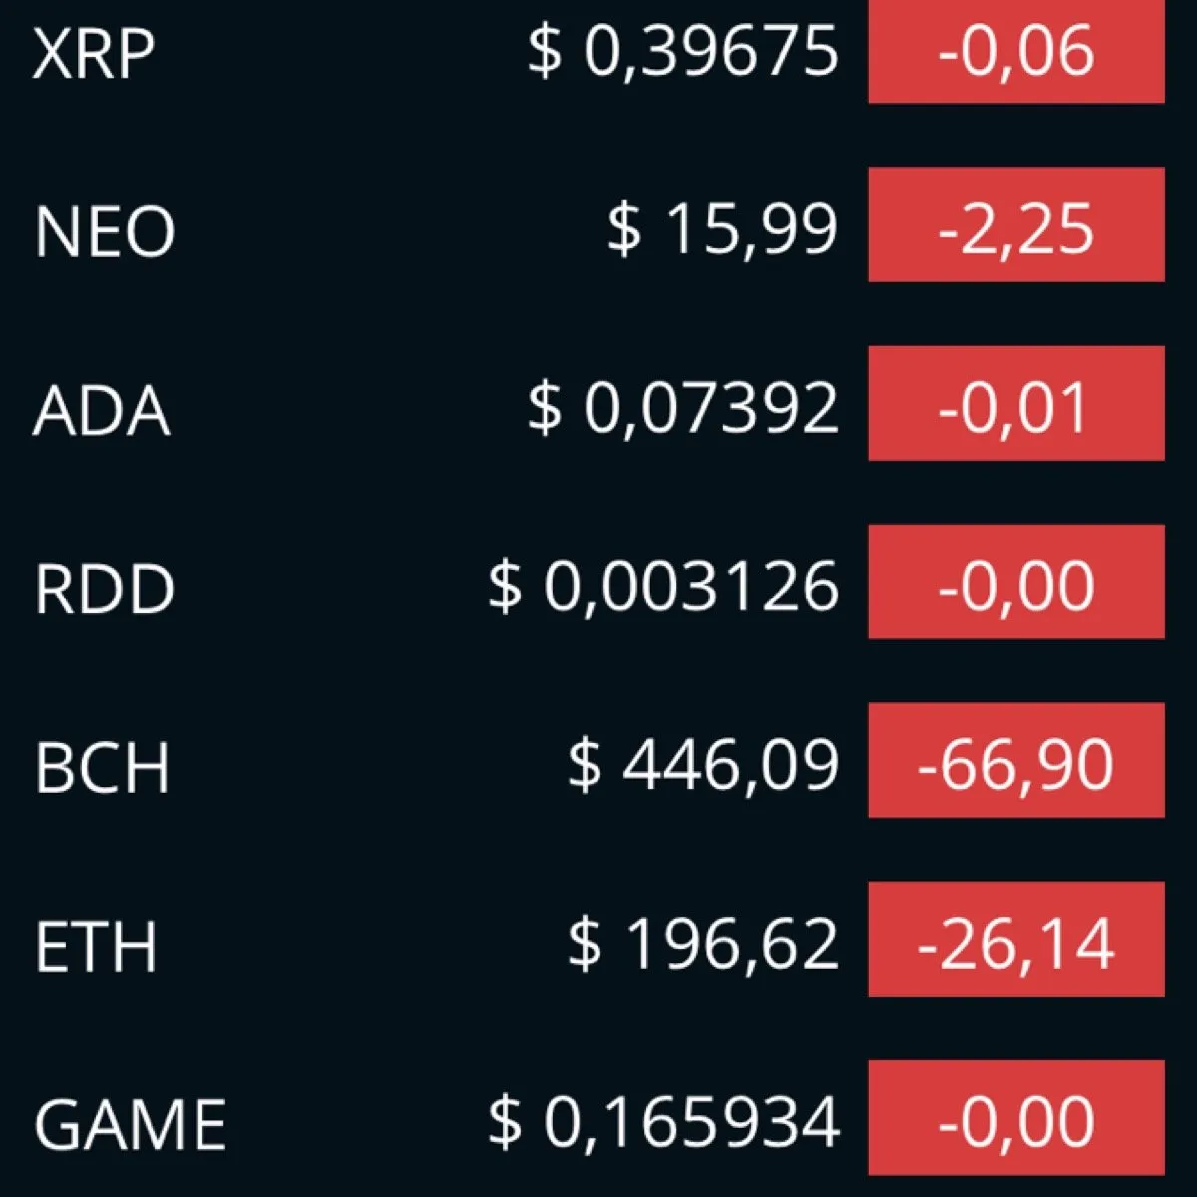This screenshot has height=1197, width=1197.
Task: Tap the red -66,90 change badge
Action: (x=1016, y=760)
